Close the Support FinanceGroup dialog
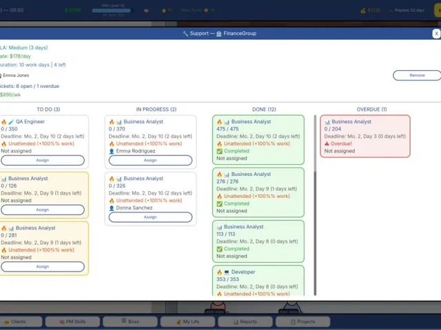The height and width of the screenshot is (330, 441). [x=436, y=34]
